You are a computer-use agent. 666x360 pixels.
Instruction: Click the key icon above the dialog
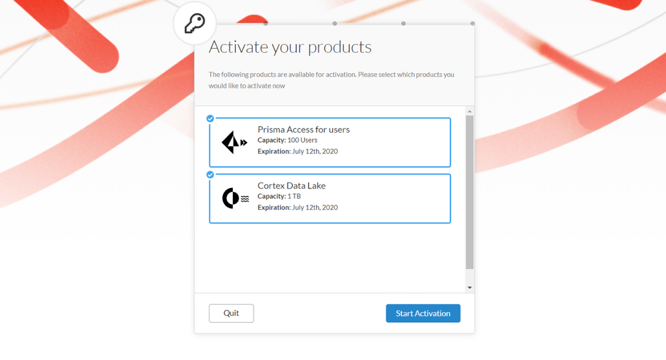[194, 23]
